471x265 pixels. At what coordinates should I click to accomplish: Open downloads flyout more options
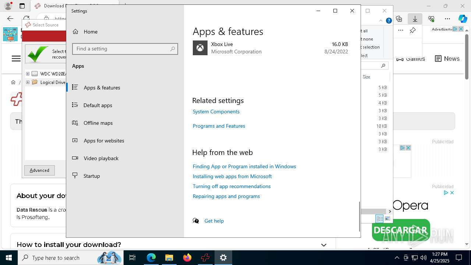point(401,31)
